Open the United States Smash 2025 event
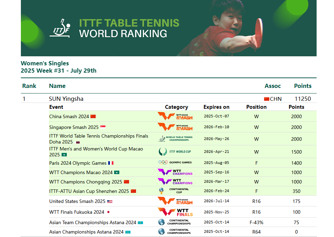 click(77, 201)
